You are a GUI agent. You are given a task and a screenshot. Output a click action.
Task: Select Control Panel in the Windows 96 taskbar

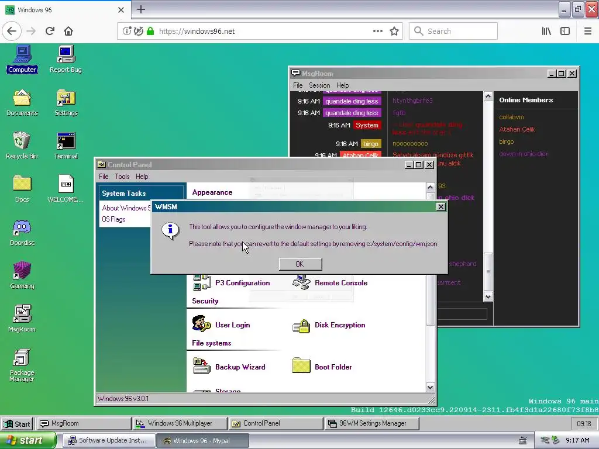276,423
